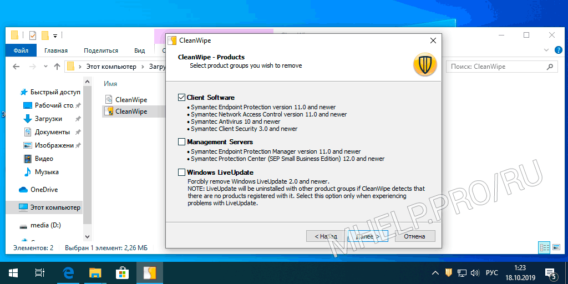The image size is (568, 284).
Task: Open Task View on the taskbar
Action: pos(40,272)
